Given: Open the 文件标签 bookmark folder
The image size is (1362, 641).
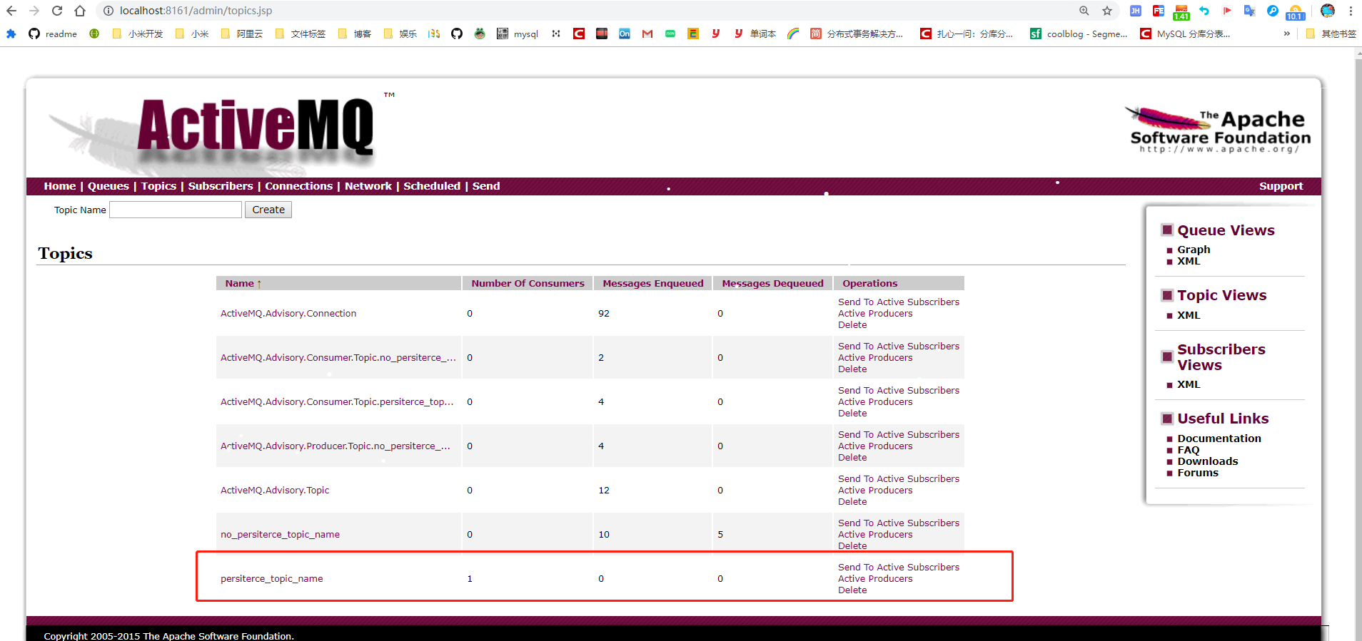Looking at the screenshot, I should (300, 34).
